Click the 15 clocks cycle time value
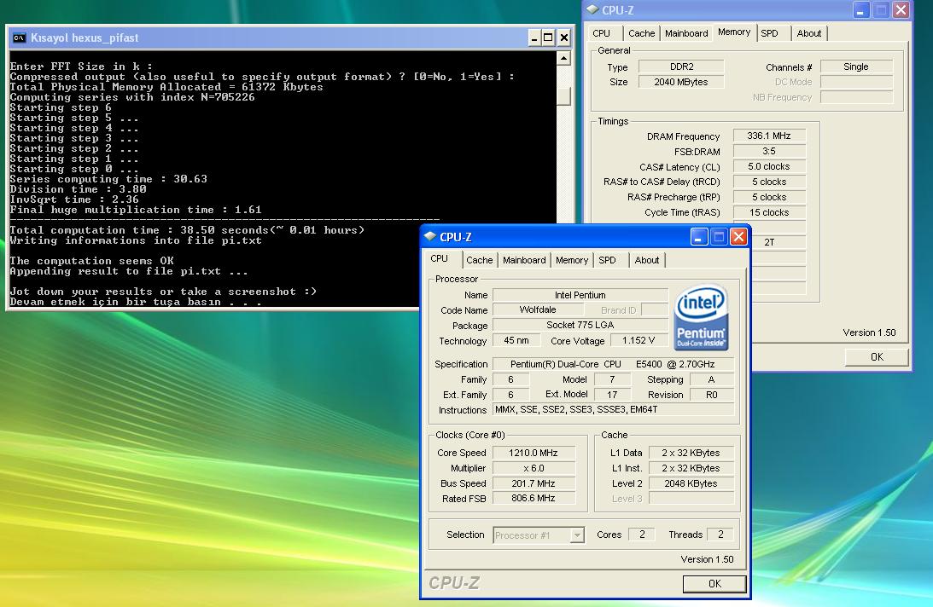 (x=769, y=212)
